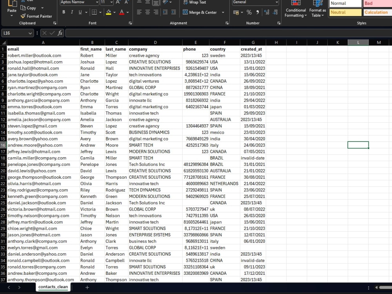This screenshot has width=392, height=294.
Task: Select row 16 header
Action: (3, 145)
